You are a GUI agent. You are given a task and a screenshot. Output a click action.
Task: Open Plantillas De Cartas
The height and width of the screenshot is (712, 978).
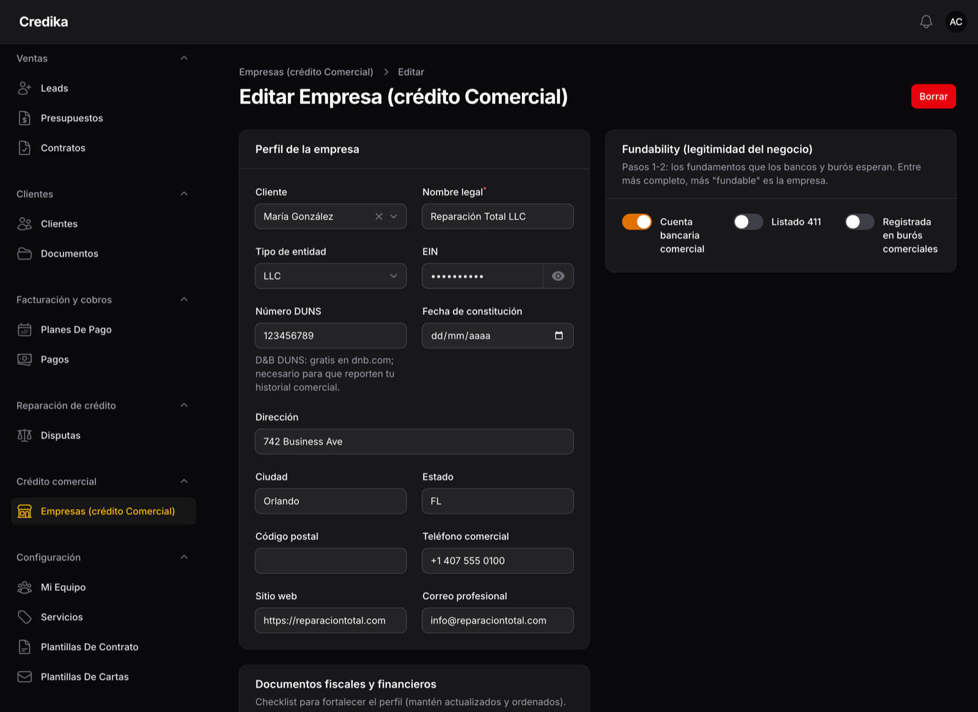pyautogui.click(x=104, y=677)
